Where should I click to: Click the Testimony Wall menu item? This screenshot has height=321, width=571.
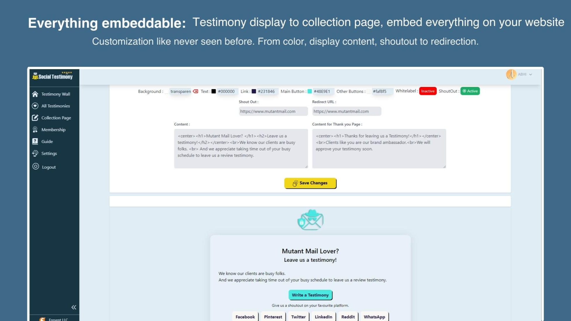55,94
